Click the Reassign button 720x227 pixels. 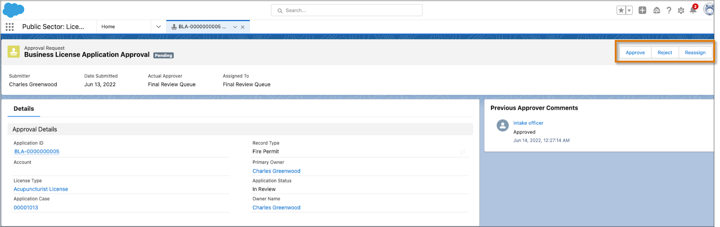[695, 52]
